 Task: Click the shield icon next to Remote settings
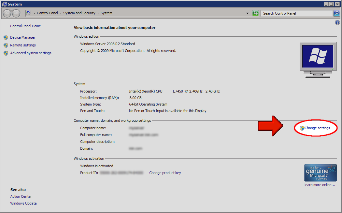pyautogui.click(x=6, y=45)
